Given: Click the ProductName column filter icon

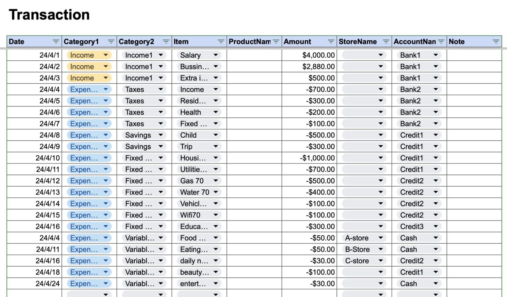Looking at the screenshot, I should click(275, 42).
